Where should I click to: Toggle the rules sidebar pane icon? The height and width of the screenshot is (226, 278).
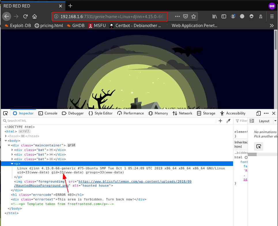252,121
